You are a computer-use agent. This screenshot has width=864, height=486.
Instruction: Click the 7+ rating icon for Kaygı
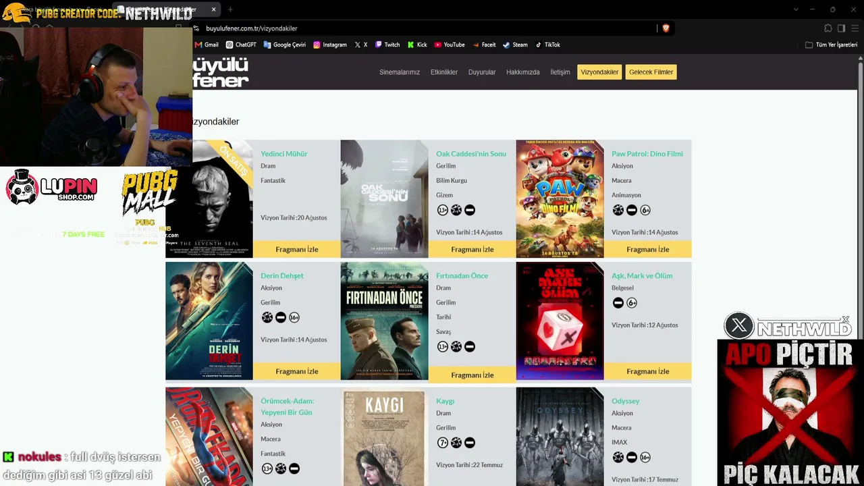pos(443,443)
